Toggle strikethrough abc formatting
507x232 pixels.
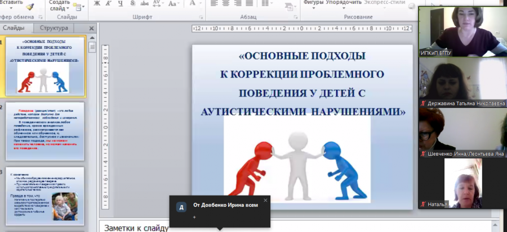(x=145, y=3)
